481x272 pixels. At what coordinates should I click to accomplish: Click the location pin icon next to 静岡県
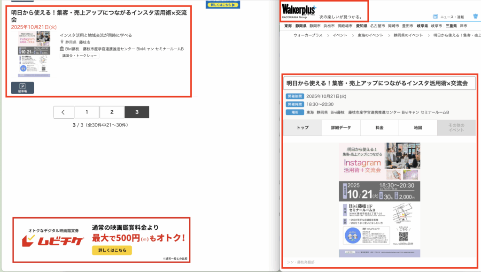(x=62, y=42)
